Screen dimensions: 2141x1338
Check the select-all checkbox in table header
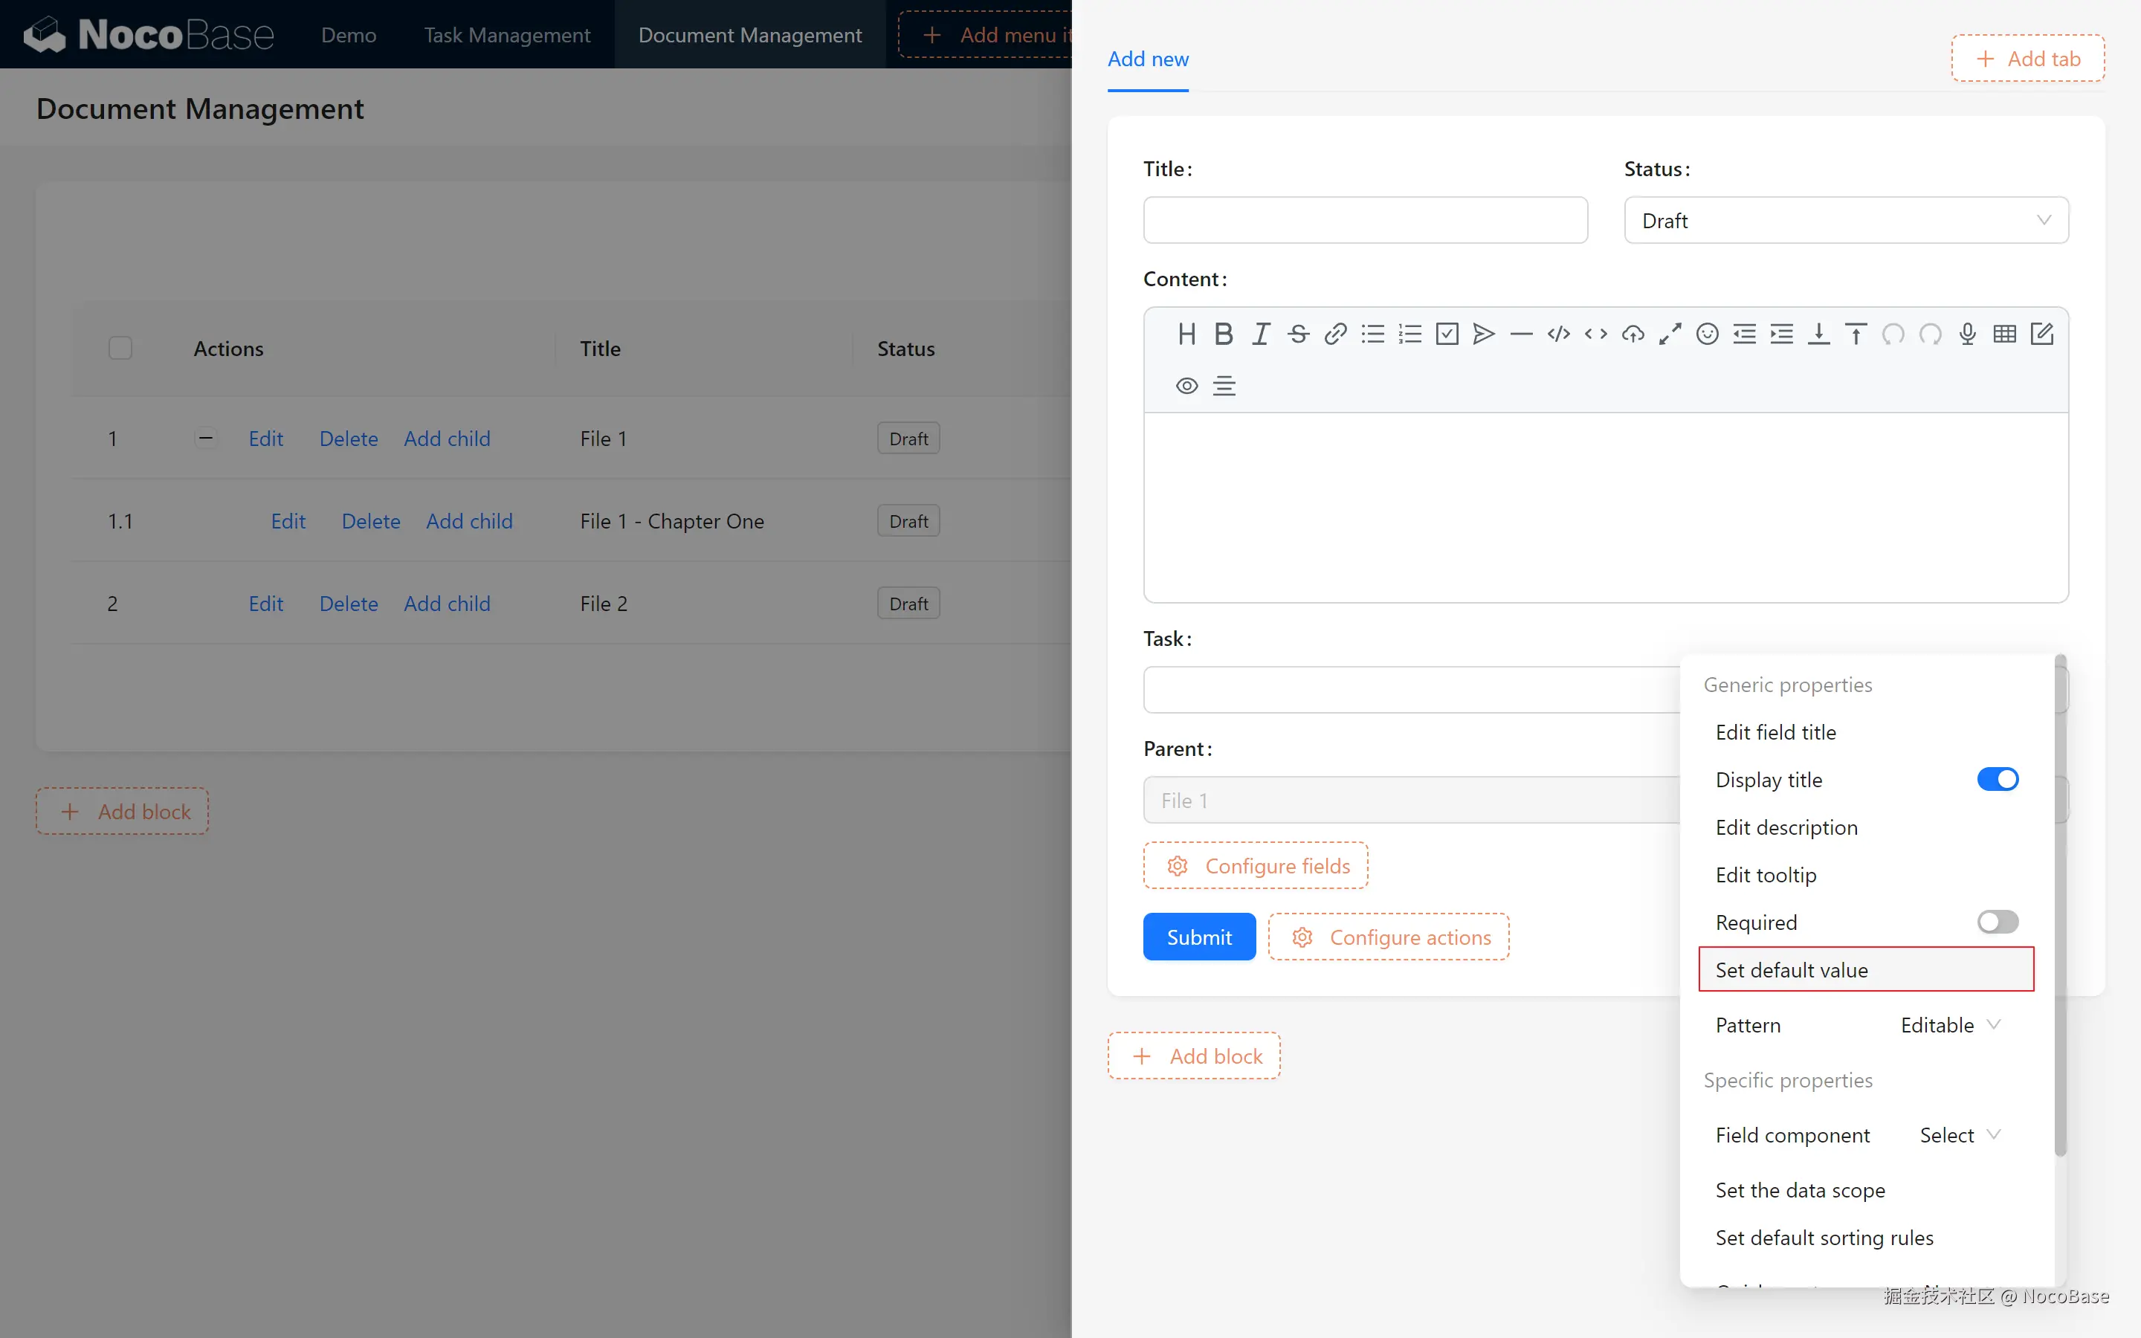(x=120, y=348)
